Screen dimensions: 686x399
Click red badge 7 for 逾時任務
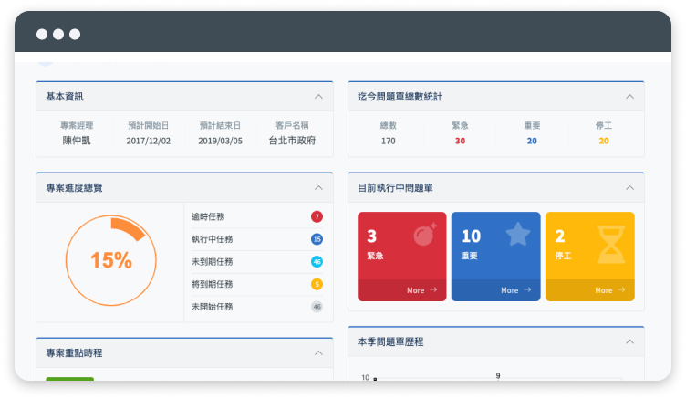[317, 216]
